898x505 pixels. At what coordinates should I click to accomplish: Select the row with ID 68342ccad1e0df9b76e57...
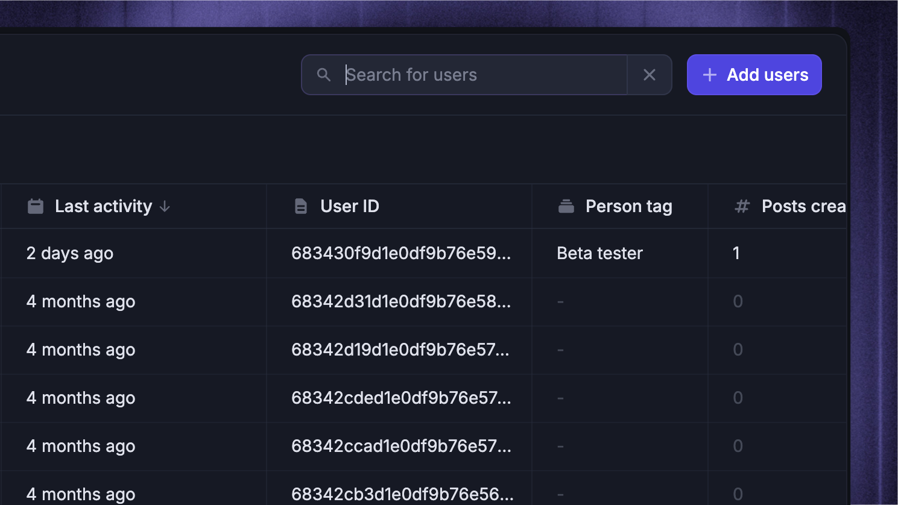pyautogui.click(x=423, y=446)
